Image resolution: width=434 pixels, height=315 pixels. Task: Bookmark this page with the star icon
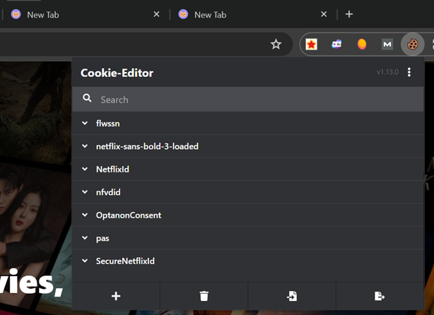(x=276, y=44)
